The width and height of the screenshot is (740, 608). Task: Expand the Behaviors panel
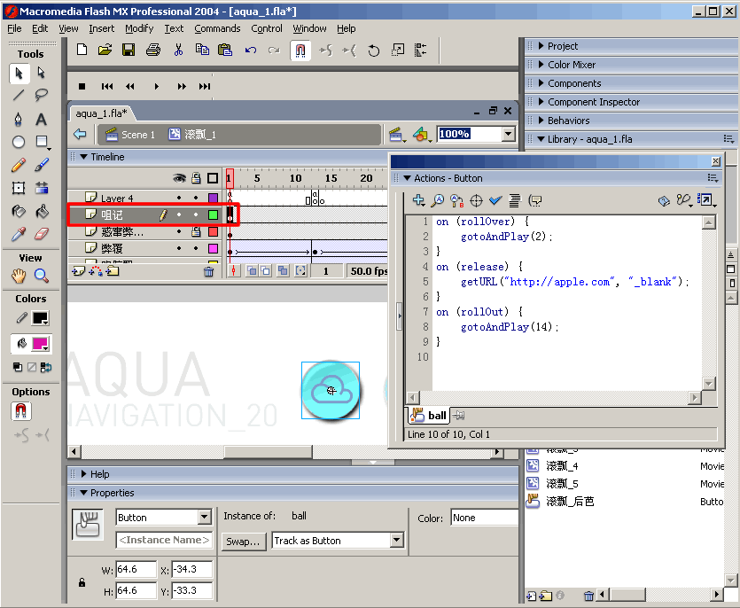[x=541, y=120]
